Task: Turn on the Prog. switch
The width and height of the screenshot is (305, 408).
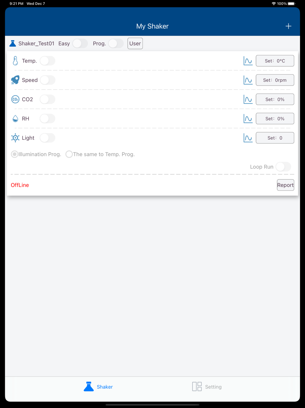Action: (116, 43)
